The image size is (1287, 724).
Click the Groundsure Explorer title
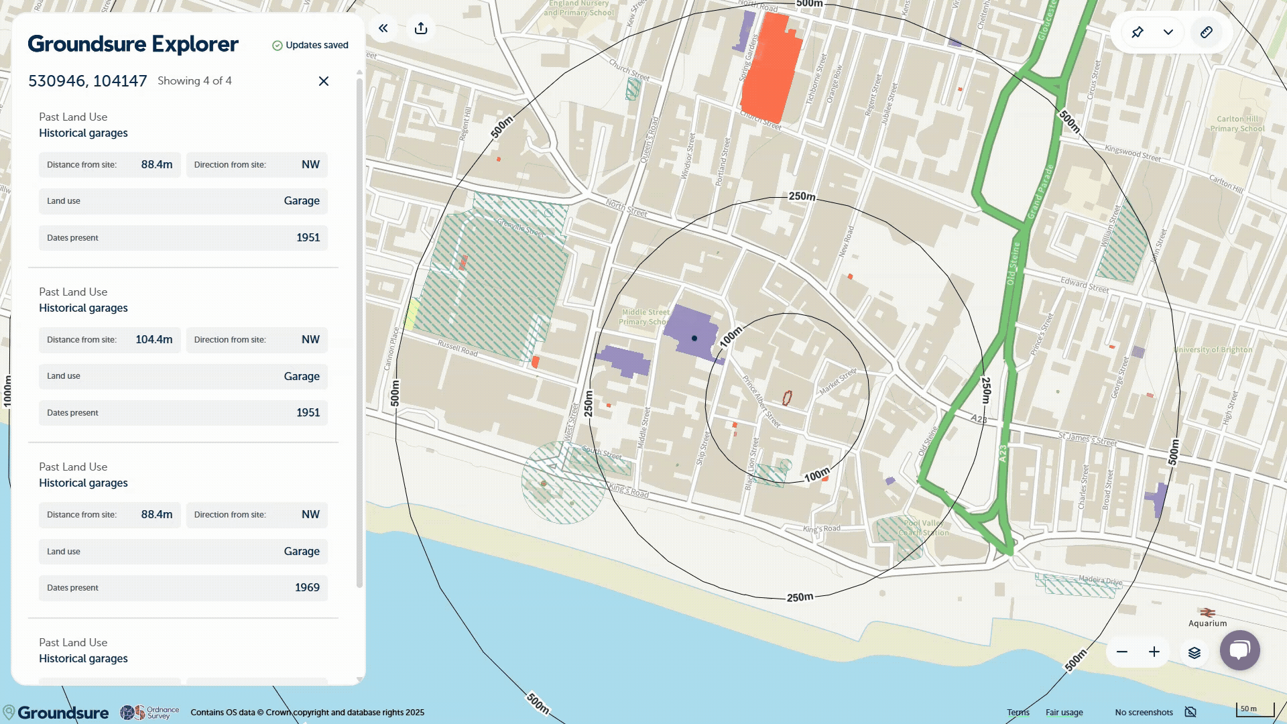[133, 44]
